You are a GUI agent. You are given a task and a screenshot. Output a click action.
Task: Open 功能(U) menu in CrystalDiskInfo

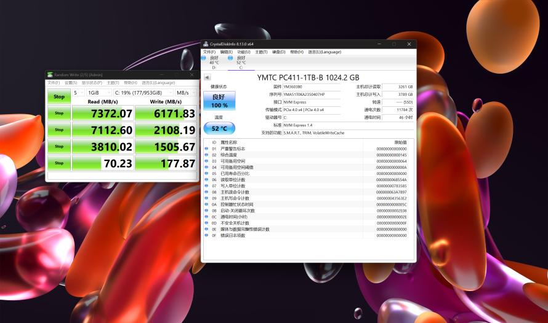tap(244, 52)
